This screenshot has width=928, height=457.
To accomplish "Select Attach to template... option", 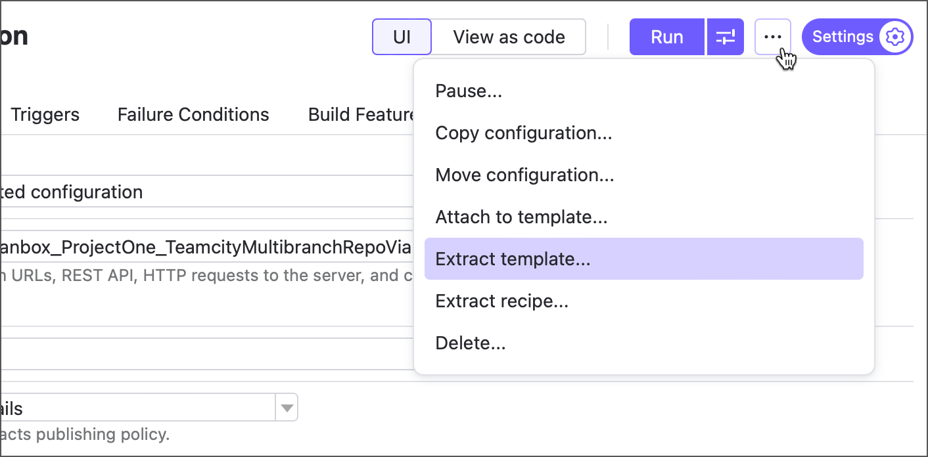I will [521, 217].
